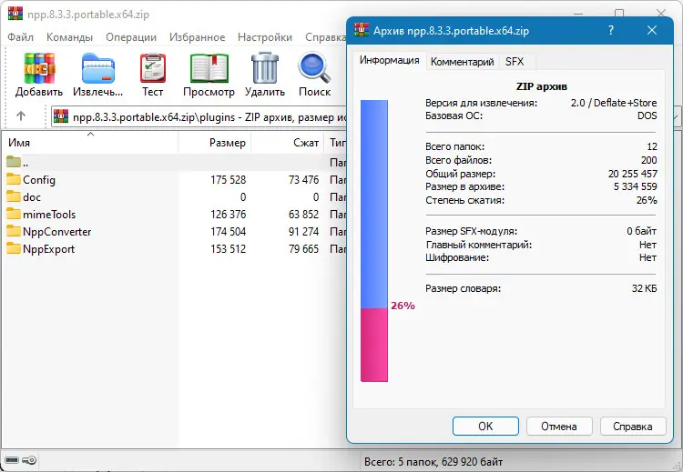The width and height of the screenshot is (683, 472).
Task: Click the ZIP архив heading
Action: click(x=542, y=86)
